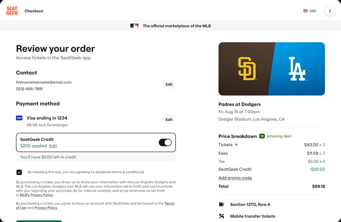
Task: Click the green 10 deal score badge
Action: click(x=262, y=136)
